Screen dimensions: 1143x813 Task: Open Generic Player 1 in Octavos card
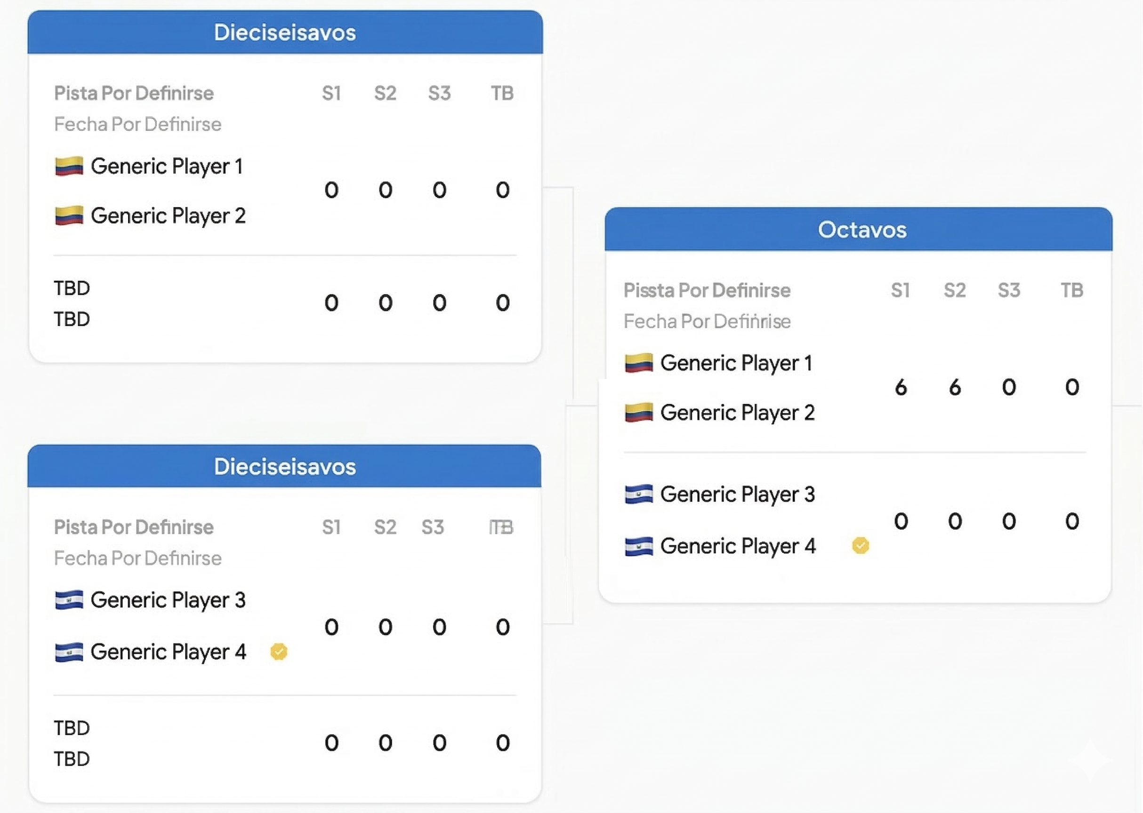click(736, 363)
